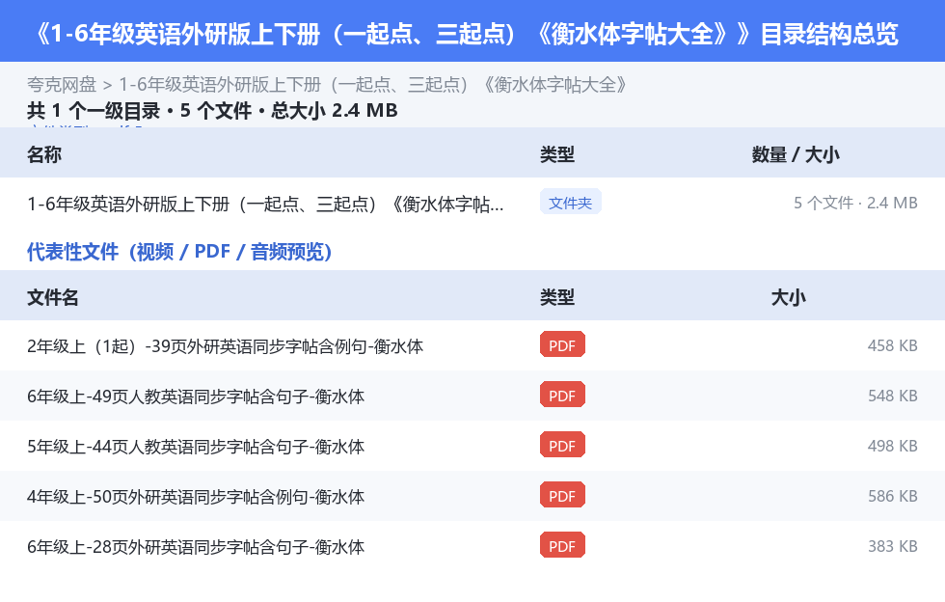Click the PDF badge for 4年级上-50页 file
The height and width of the screenshot is (602, 945).
[x=562, y=495]
